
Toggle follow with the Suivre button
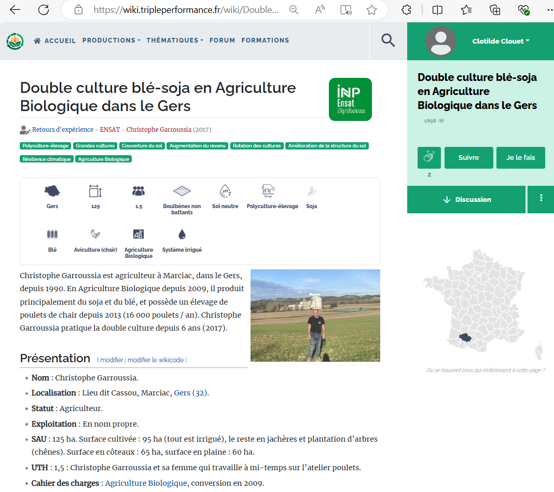(468, 158)
